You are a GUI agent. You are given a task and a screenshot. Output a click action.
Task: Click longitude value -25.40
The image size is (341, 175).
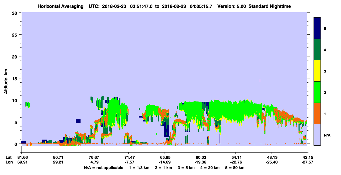(271, 162)
